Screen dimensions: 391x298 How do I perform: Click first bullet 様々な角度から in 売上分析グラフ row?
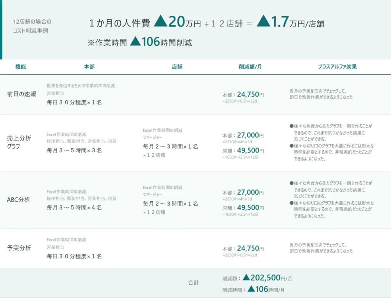tap(331, 133)
